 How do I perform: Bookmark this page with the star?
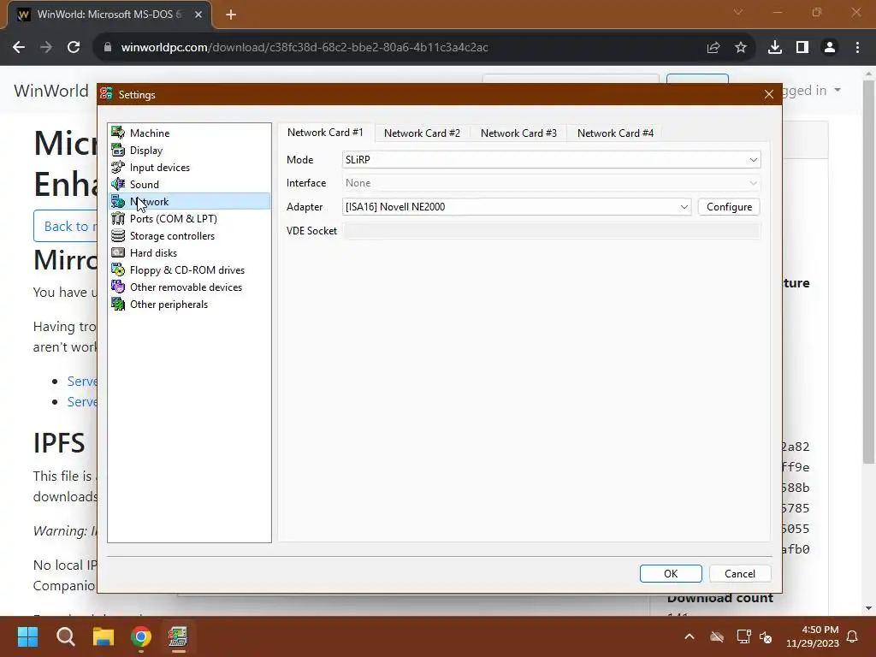[x=741, y=48]
